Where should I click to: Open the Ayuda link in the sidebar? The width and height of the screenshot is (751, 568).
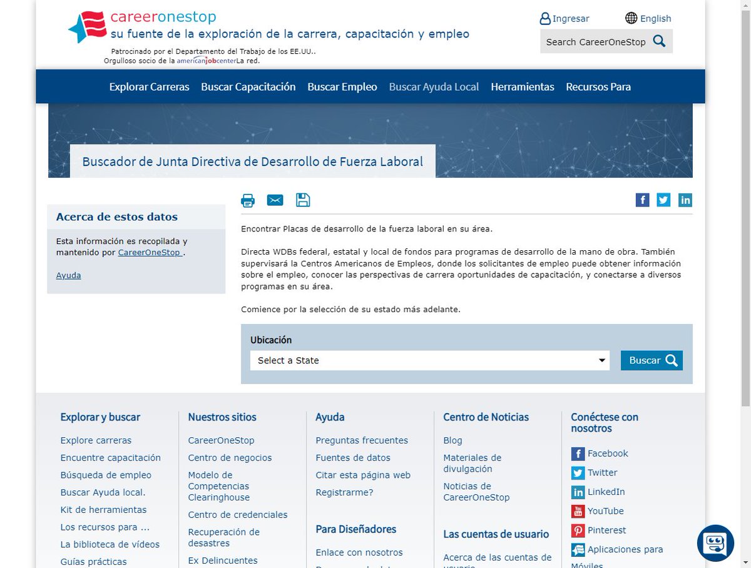[68, 275]
